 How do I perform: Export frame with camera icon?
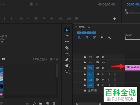coord(76,18)
